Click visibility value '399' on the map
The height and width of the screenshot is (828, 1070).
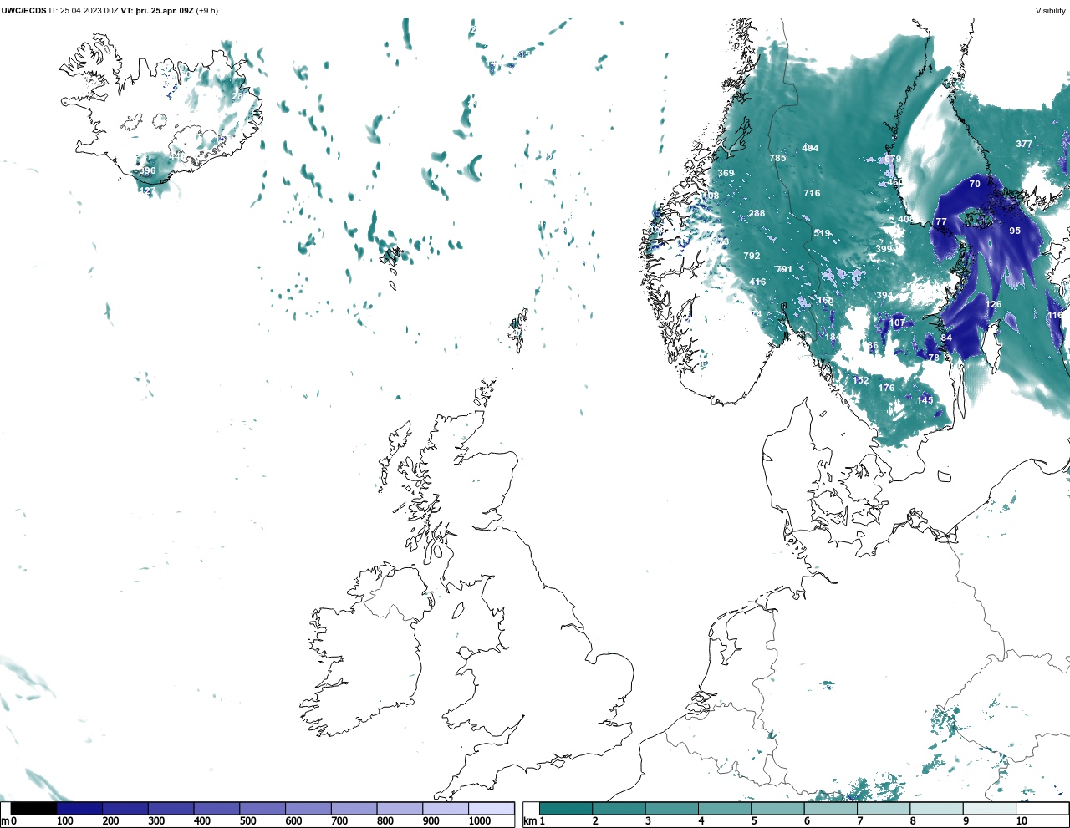(x=884, y=249)
